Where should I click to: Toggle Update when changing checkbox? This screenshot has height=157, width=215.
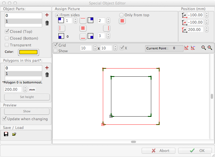(x=4, y=119)
